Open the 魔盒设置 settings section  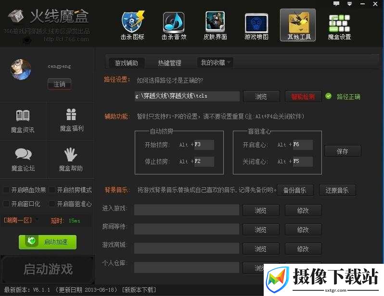(339, 27)
